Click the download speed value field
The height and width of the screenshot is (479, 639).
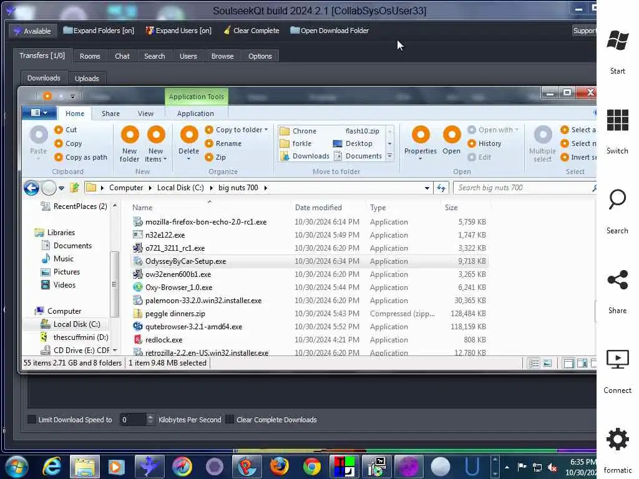point(133,420)
